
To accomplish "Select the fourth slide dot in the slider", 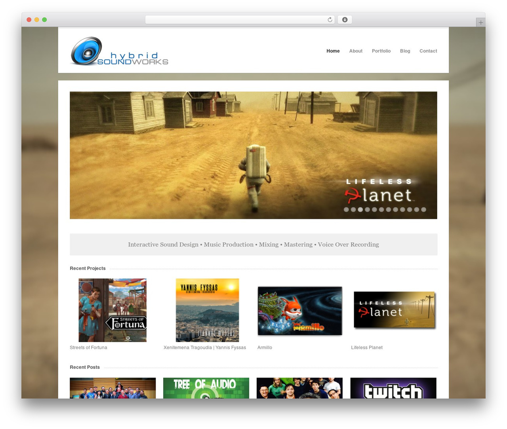I will pyautogui.click(x=367, y=210).
